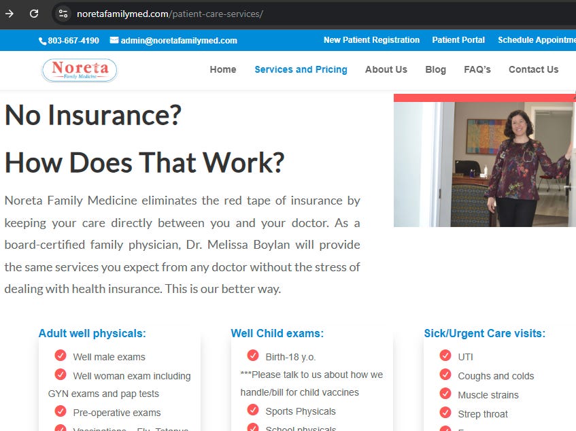This screenshot has width=576, height=431.
Task: Open site information icon in address bar
Action: (63, 14)
